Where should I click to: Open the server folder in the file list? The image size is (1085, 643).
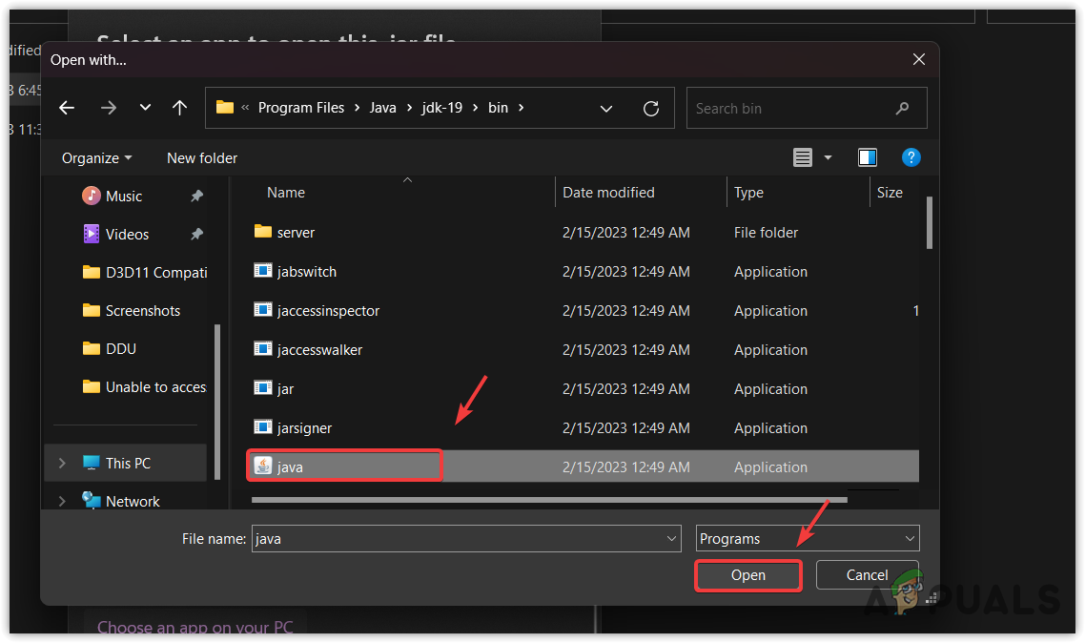297,232
